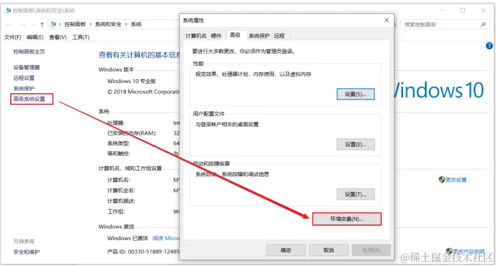Open 安全和维护 link

[26, 252]
